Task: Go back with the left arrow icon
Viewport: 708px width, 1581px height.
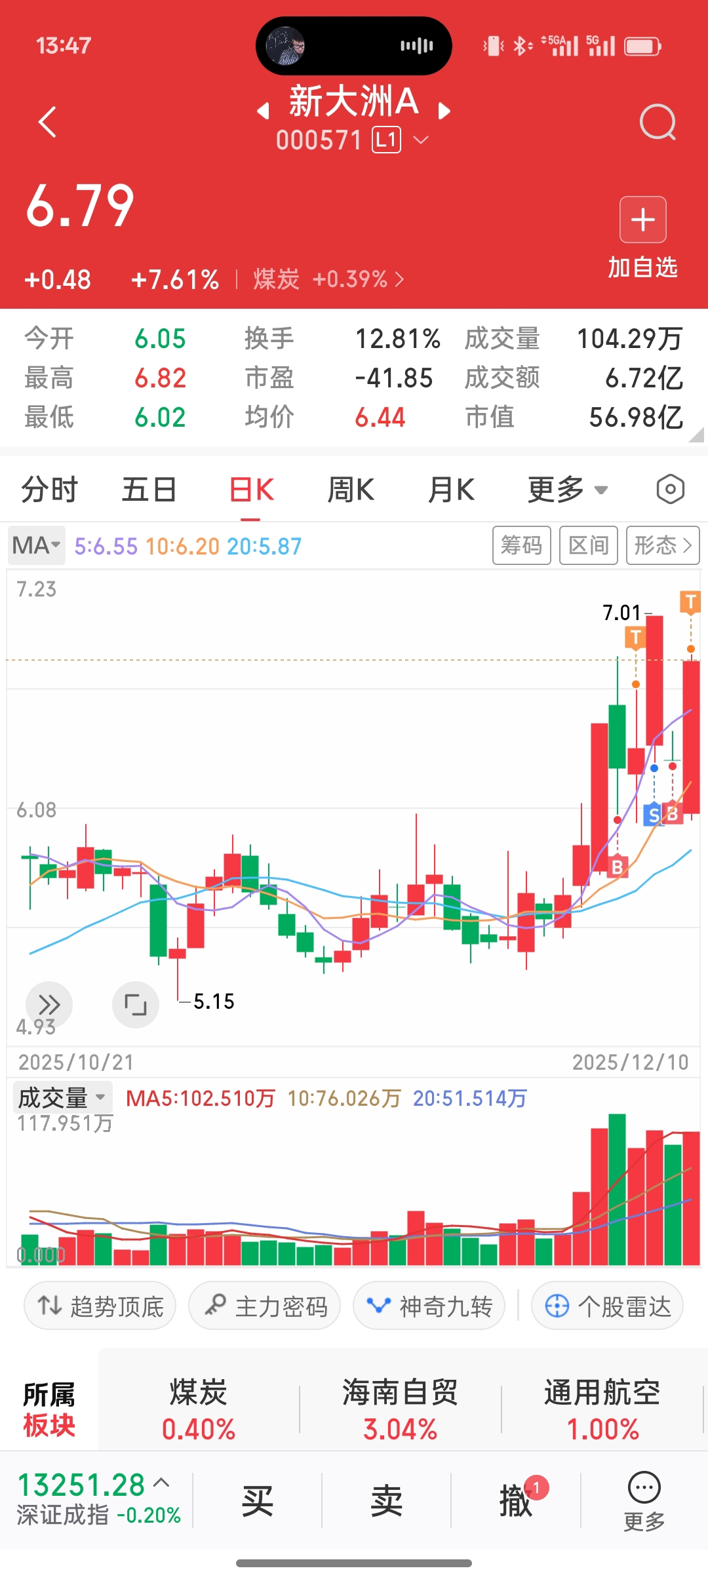Action: 47,122
